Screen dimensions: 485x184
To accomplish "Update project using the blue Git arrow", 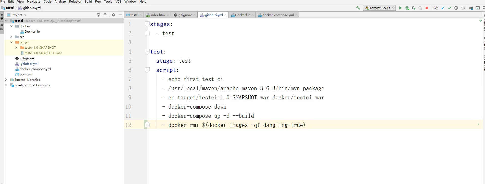I will 443,8.
